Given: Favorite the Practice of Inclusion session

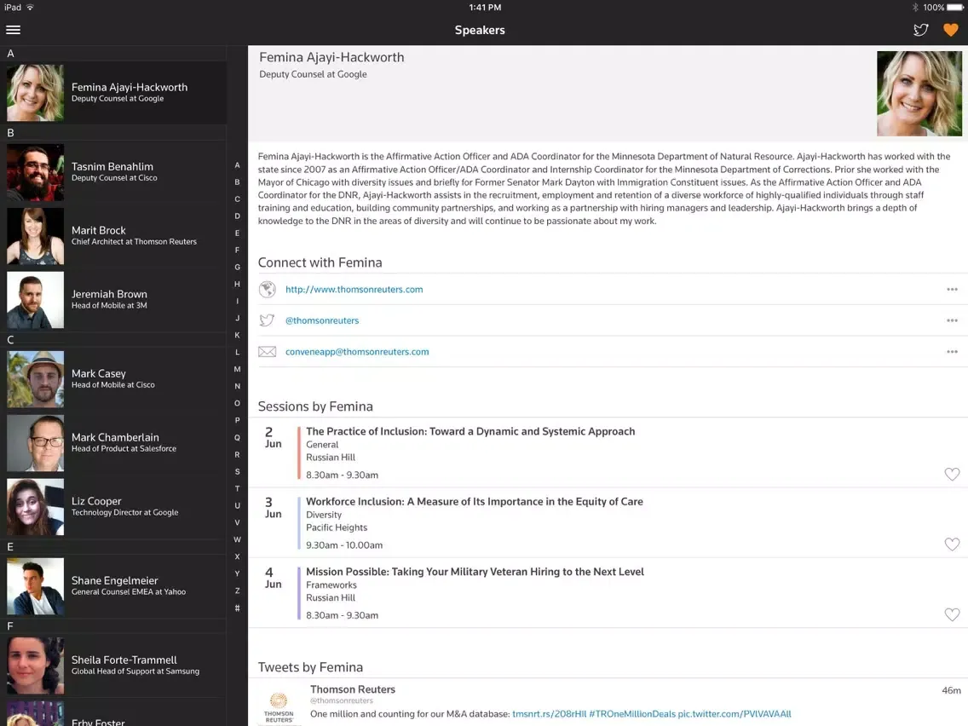Looking at the screenshot, I should point(952,474).
